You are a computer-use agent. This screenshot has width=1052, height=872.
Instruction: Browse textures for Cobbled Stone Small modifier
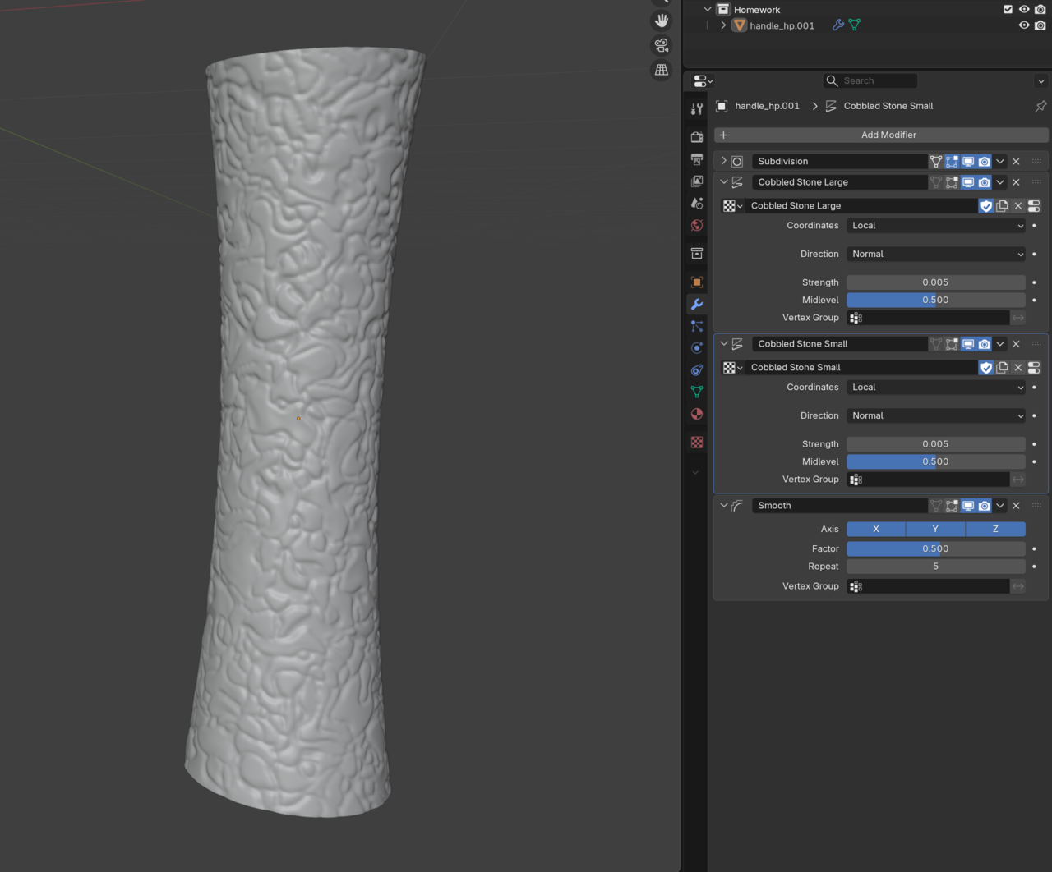[732, 368]
